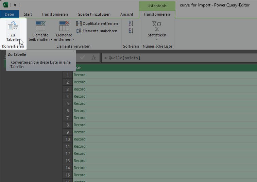Image resolution: width=257 pixels, height=182 pixels.
Task: Click the fx formula icon
Action: pos(94,58)
